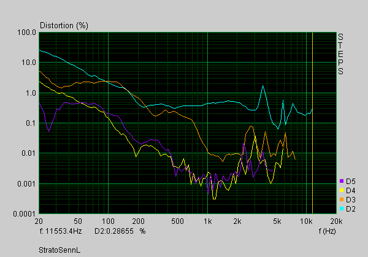Click the yellow D4 legend swatch
The height and width of the screenshot is (257, 368).
[342, 190]
